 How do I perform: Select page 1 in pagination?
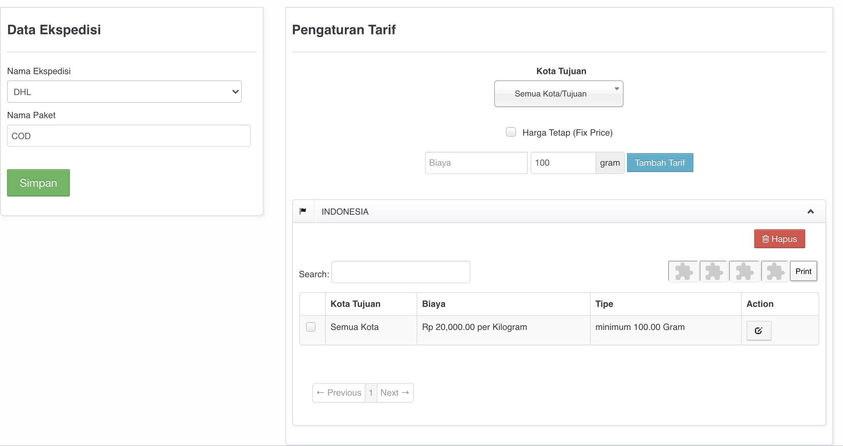pos(371,393)
